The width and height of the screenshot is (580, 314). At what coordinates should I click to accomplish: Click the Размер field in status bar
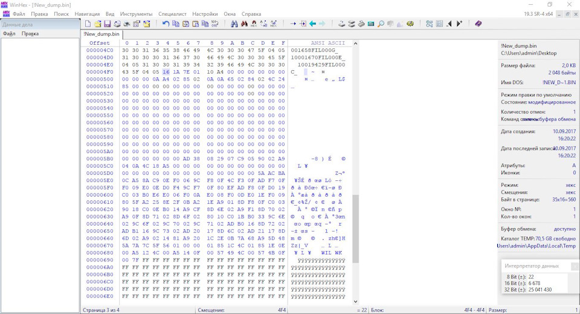533,310
